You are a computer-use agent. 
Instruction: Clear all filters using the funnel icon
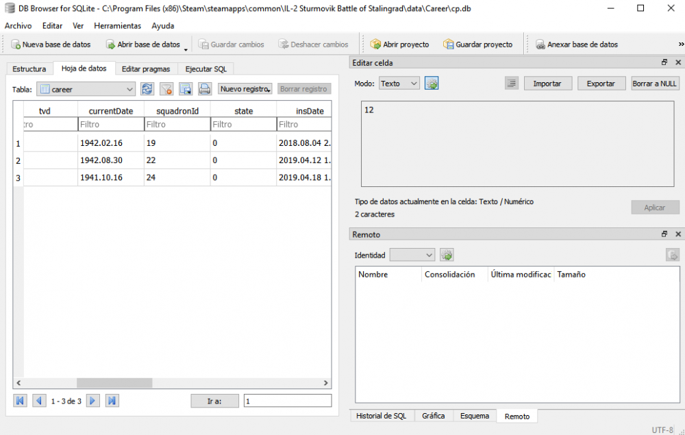pyautogui.click(x=166, y=89)
